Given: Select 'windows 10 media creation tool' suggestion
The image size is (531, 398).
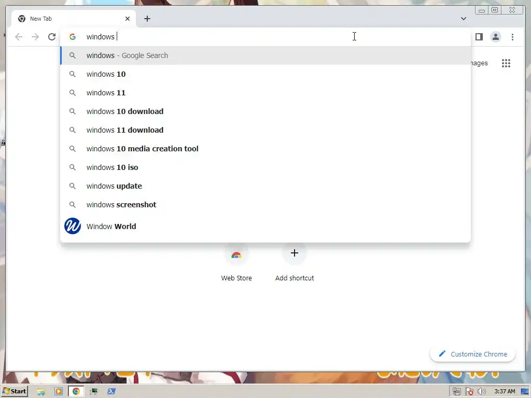Looking at the screenshot, I should [265, 149].
